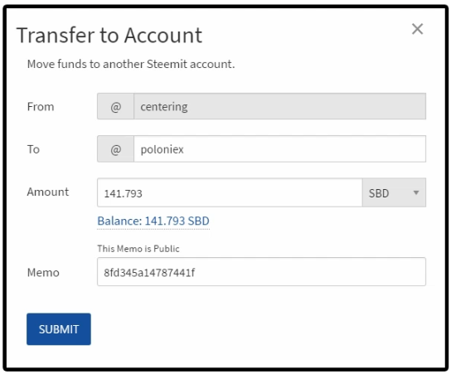Use the Balance: 141.793 SBD link
Viewport: 451px width, 374px height.
[153, 221]
